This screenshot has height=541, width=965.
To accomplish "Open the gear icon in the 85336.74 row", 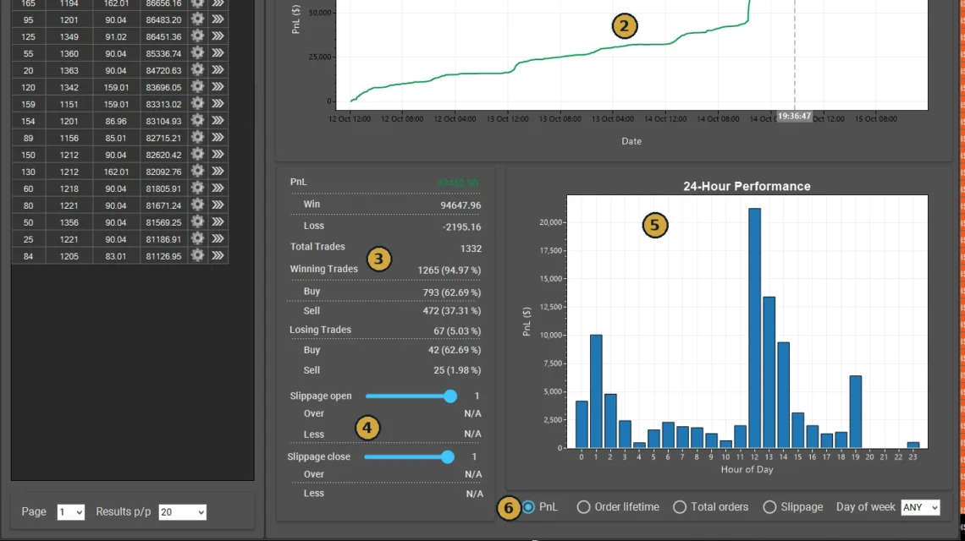I will pyautogui.click(x=197, y=53).
